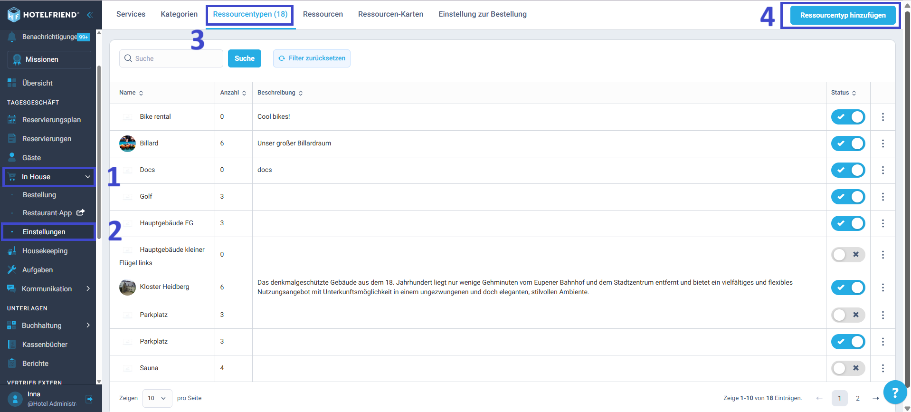Switch to the Ressourcen-Karten tab
The height and width of the screenshot is (412, 911).
[x=390, y=14]
